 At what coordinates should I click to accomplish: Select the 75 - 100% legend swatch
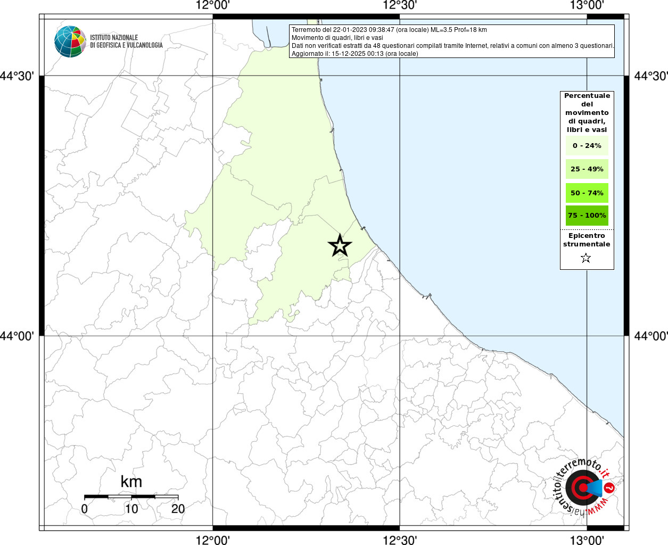click(587, 216)
